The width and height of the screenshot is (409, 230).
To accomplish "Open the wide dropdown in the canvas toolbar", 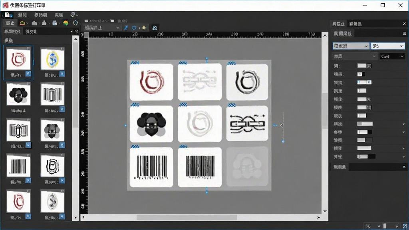I will click(101, 28).
